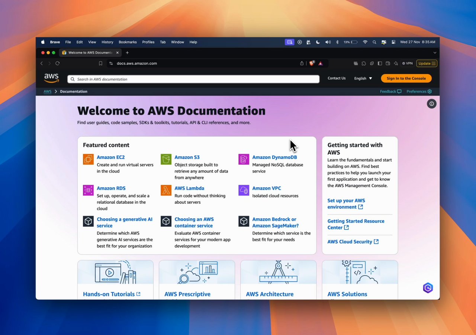Toggle the Brave sidebar panel icon
This screenshot has height=335, width=476.
[380, 63]
